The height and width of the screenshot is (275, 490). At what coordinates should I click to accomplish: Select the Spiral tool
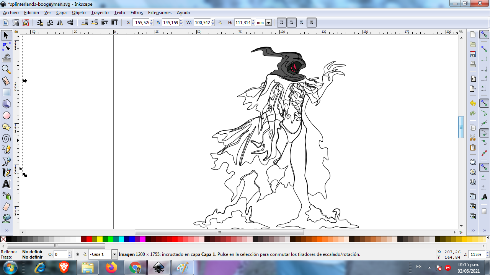pos(6,138)
